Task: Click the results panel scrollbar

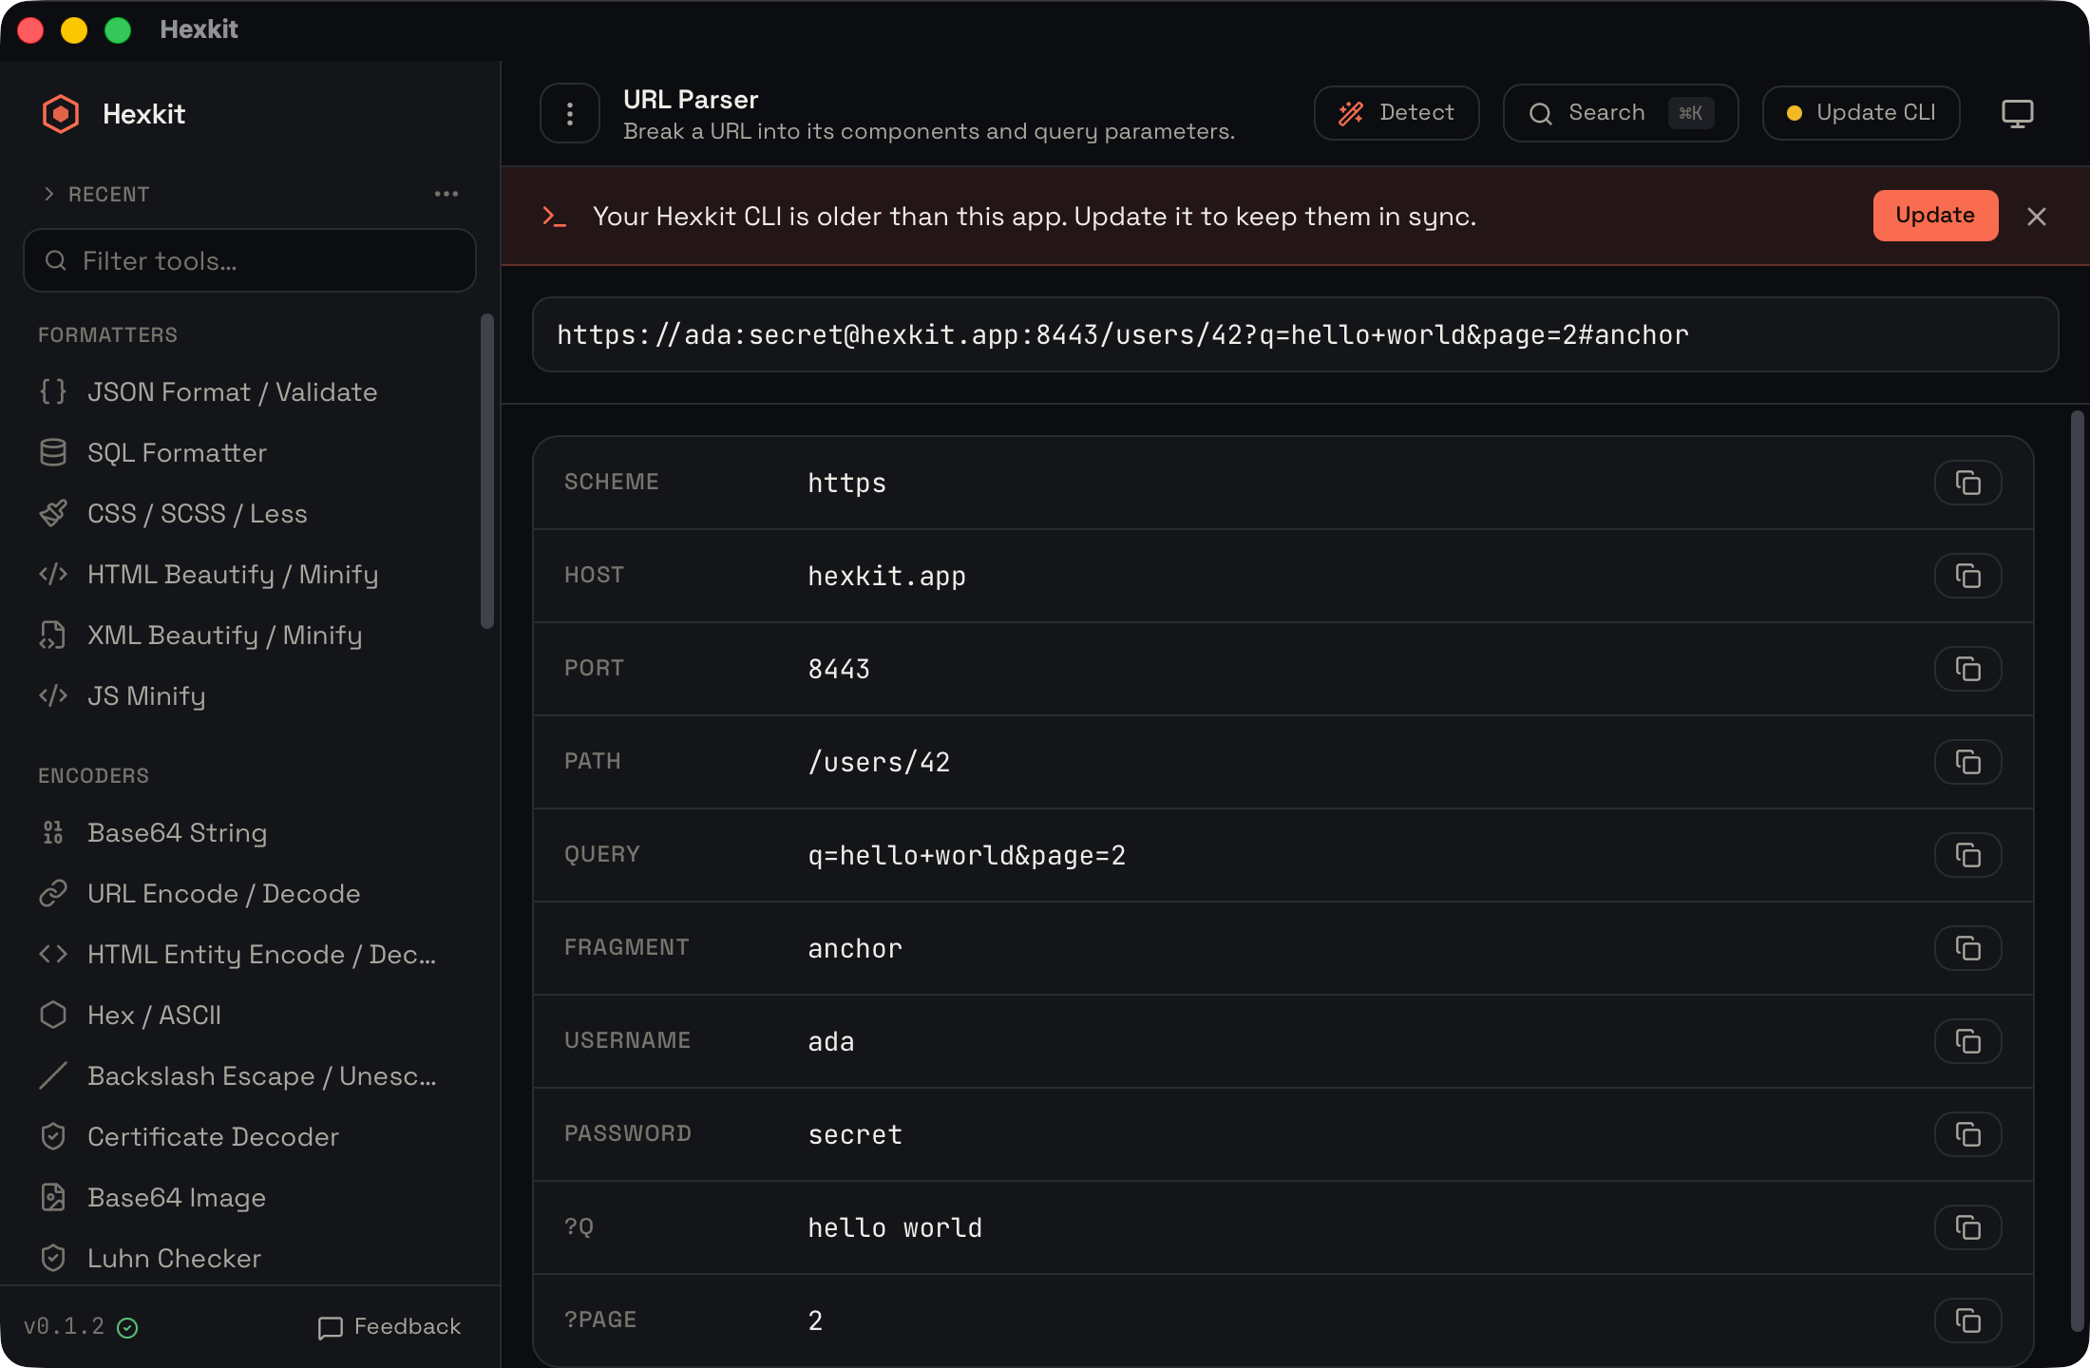Action: click(2077, 870)
